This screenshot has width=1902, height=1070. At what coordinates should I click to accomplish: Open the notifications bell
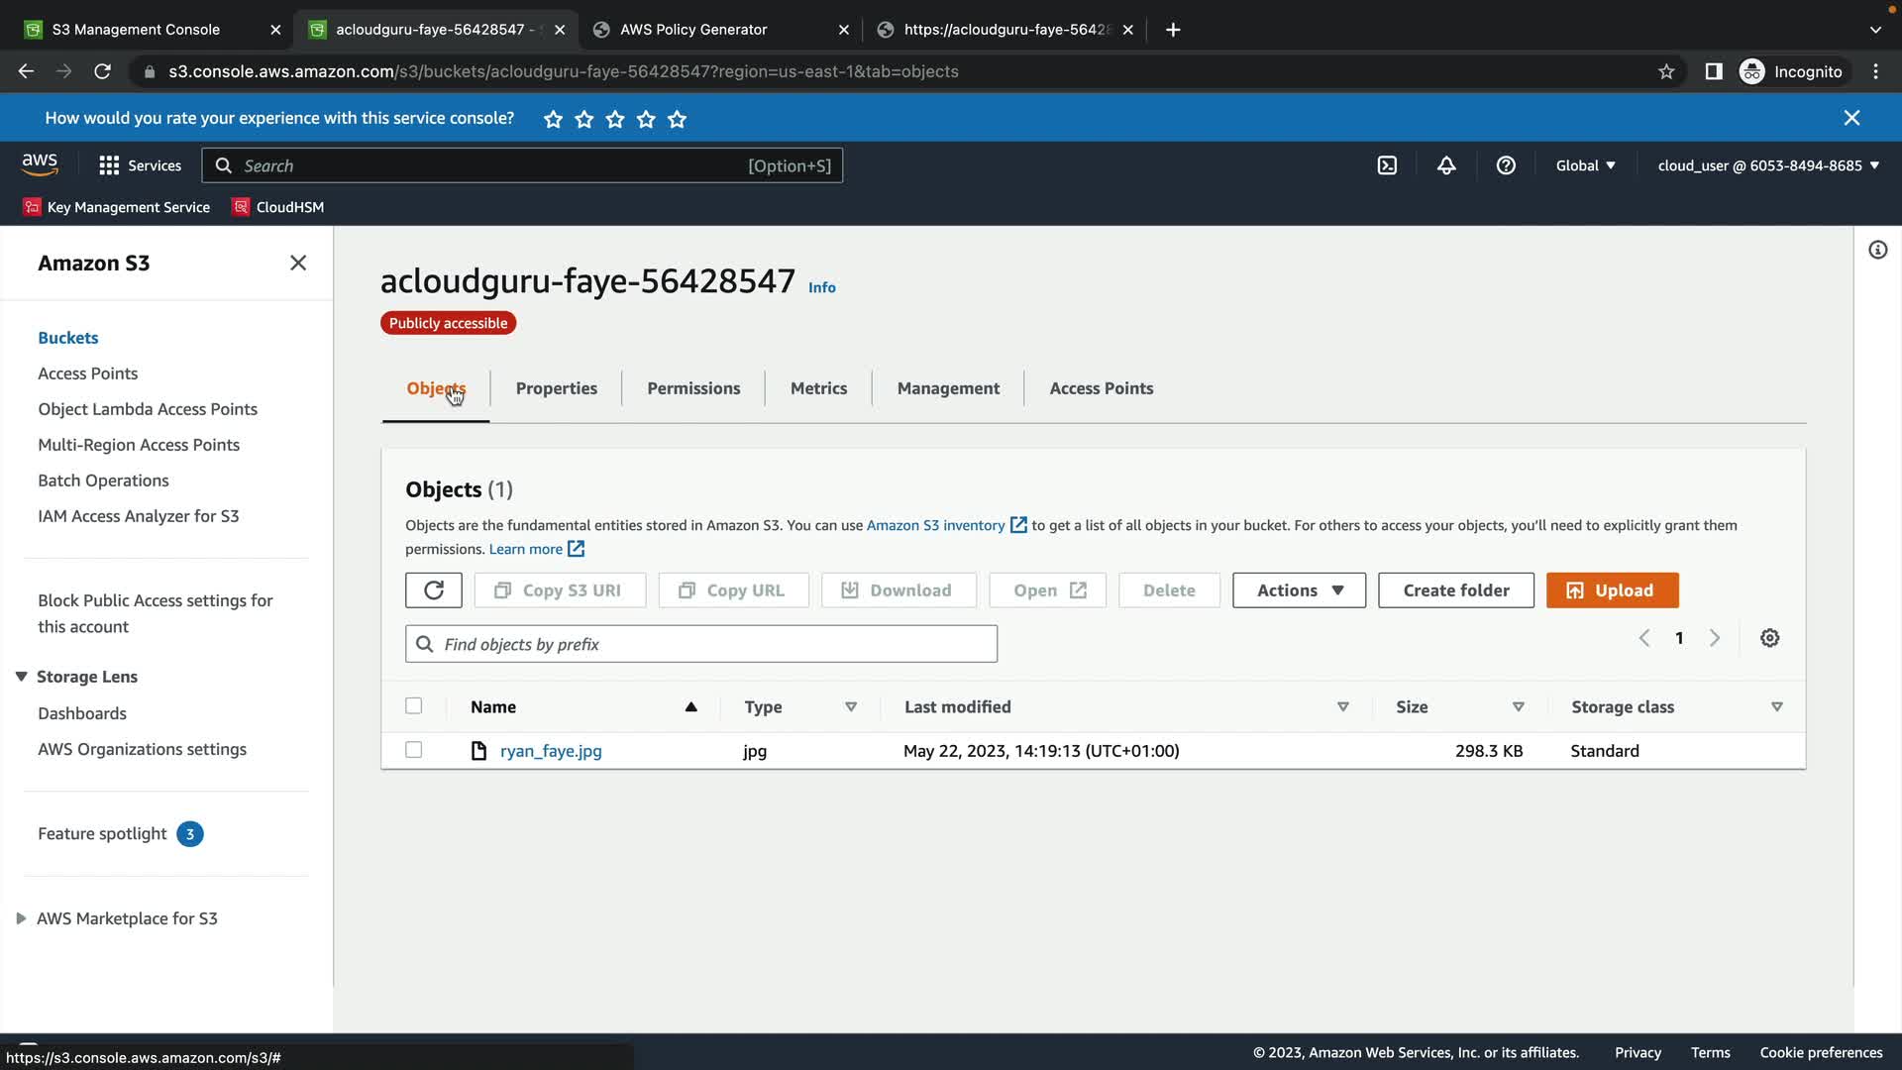pos(1446,165)
